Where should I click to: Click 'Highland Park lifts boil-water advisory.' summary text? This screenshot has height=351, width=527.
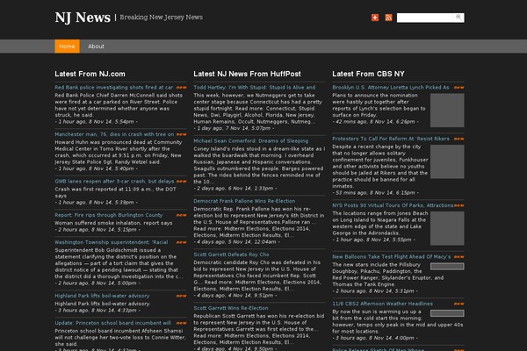(x=103, y=304)
